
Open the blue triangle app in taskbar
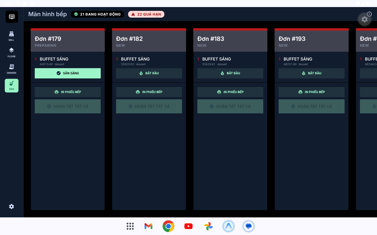pos(229,226)
